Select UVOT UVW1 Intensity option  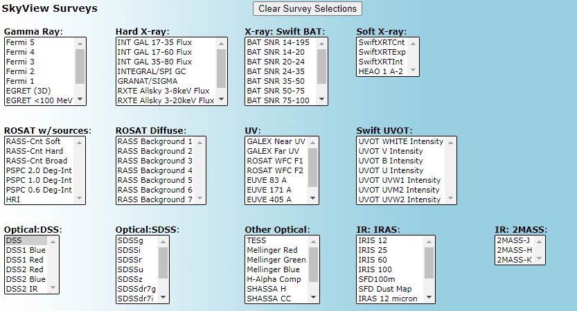click(401, 180)
